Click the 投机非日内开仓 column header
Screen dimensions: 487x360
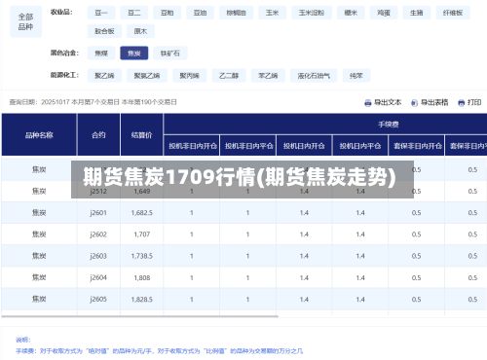click(x=193, y=146)
